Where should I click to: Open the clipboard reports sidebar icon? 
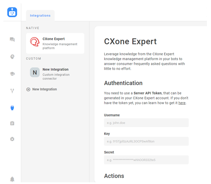pos(12,123)
